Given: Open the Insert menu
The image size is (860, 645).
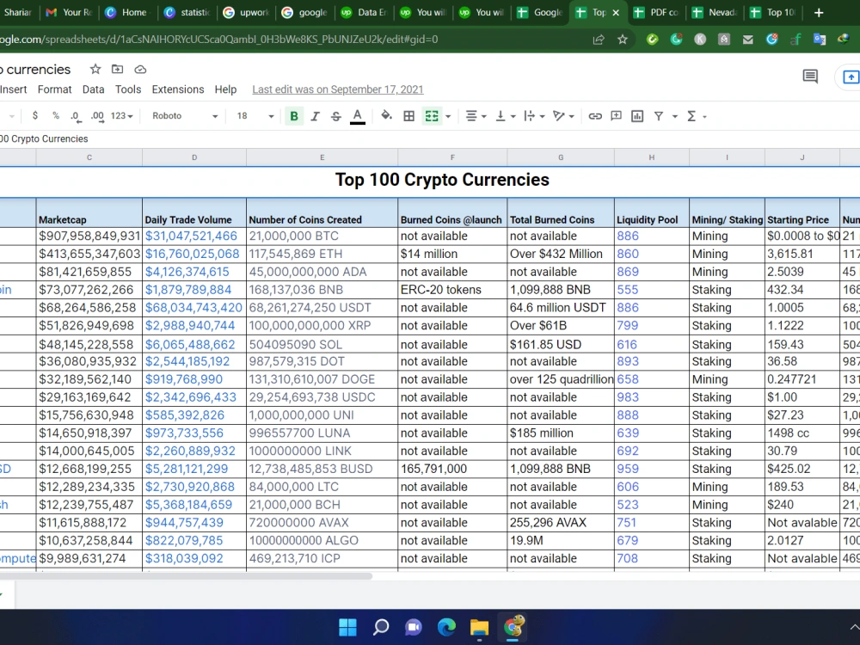Looking at the screenshot, I should click(14, 89).
